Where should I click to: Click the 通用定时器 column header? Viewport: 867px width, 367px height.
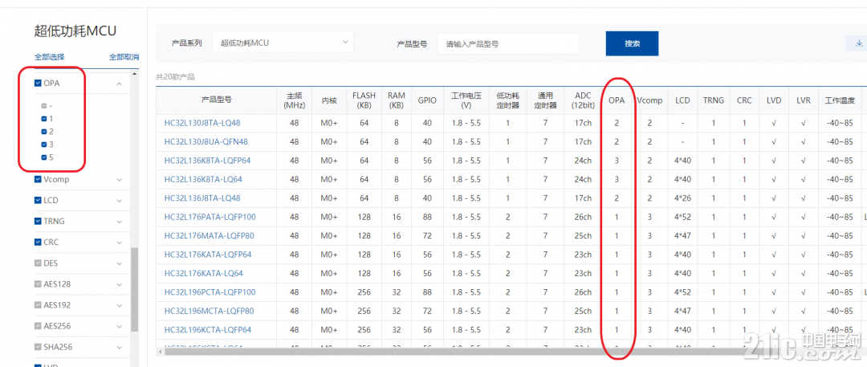(545, 100)
